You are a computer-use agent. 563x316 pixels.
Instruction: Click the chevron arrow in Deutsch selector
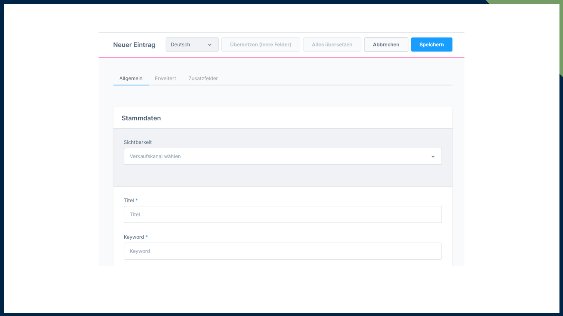210,45
